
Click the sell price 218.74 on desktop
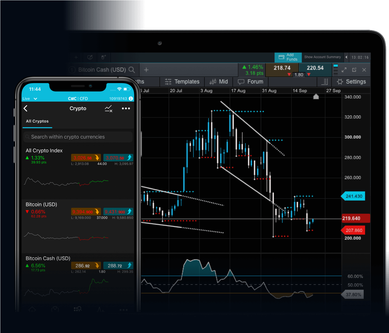pyautogui.click(x=282, y=68)
